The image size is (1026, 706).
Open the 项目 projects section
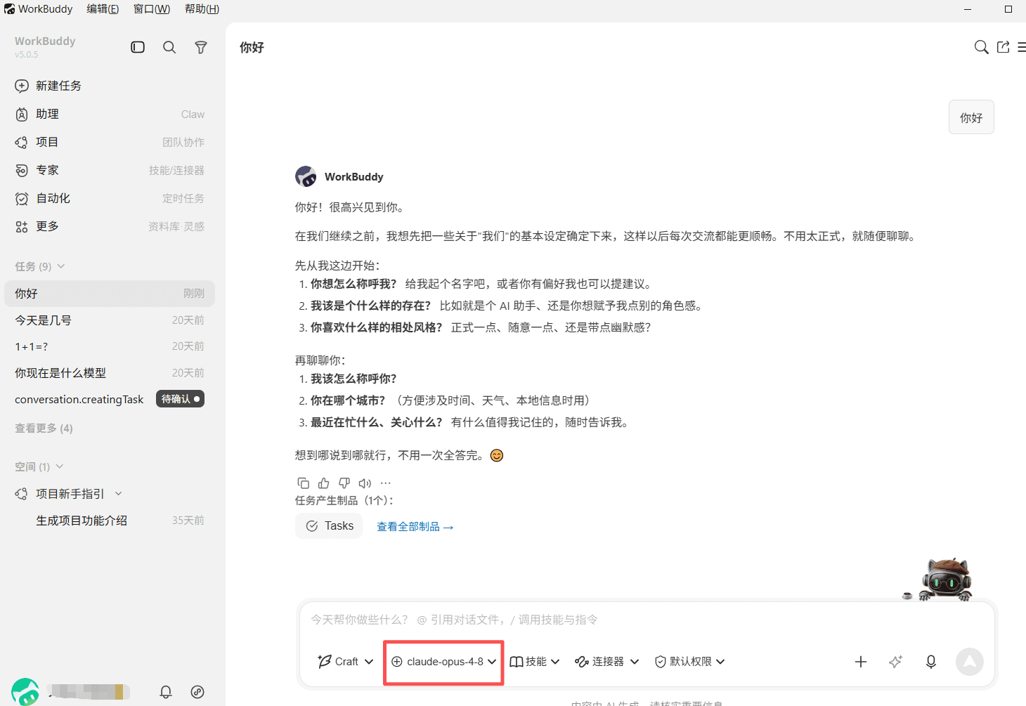click(x=110, y=142)
